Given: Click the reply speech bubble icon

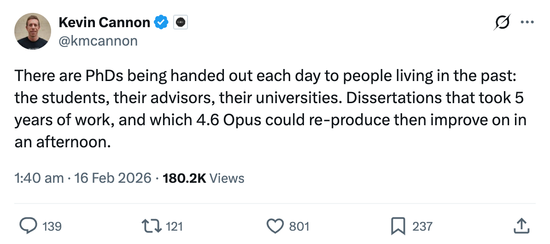Looking at the screenshot, I should pyautogui.click(x=30, y=226).
